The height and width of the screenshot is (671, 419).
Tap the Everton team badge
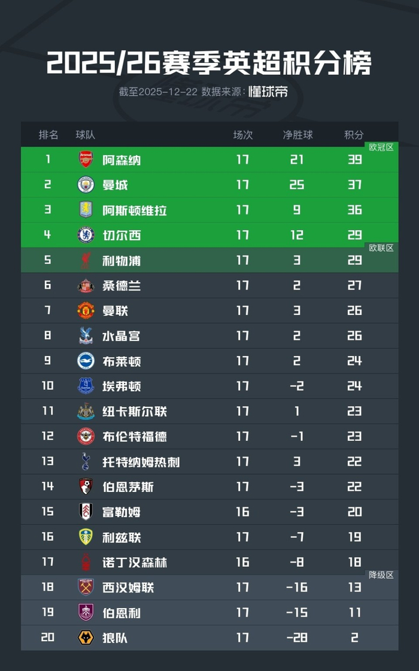(86, 386)
